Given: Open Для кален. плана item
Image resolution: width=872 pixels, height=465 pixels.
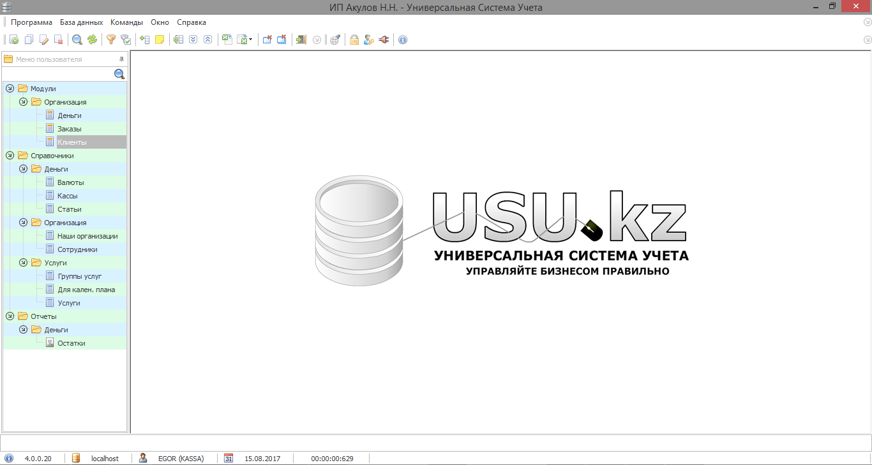Looking at the screenshot, I should [86, 290].
